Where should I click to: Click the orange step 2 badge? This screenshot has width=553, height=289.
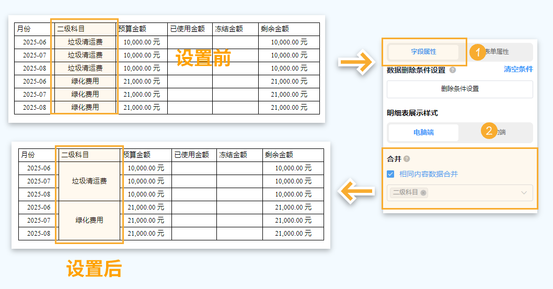[489, 131]
